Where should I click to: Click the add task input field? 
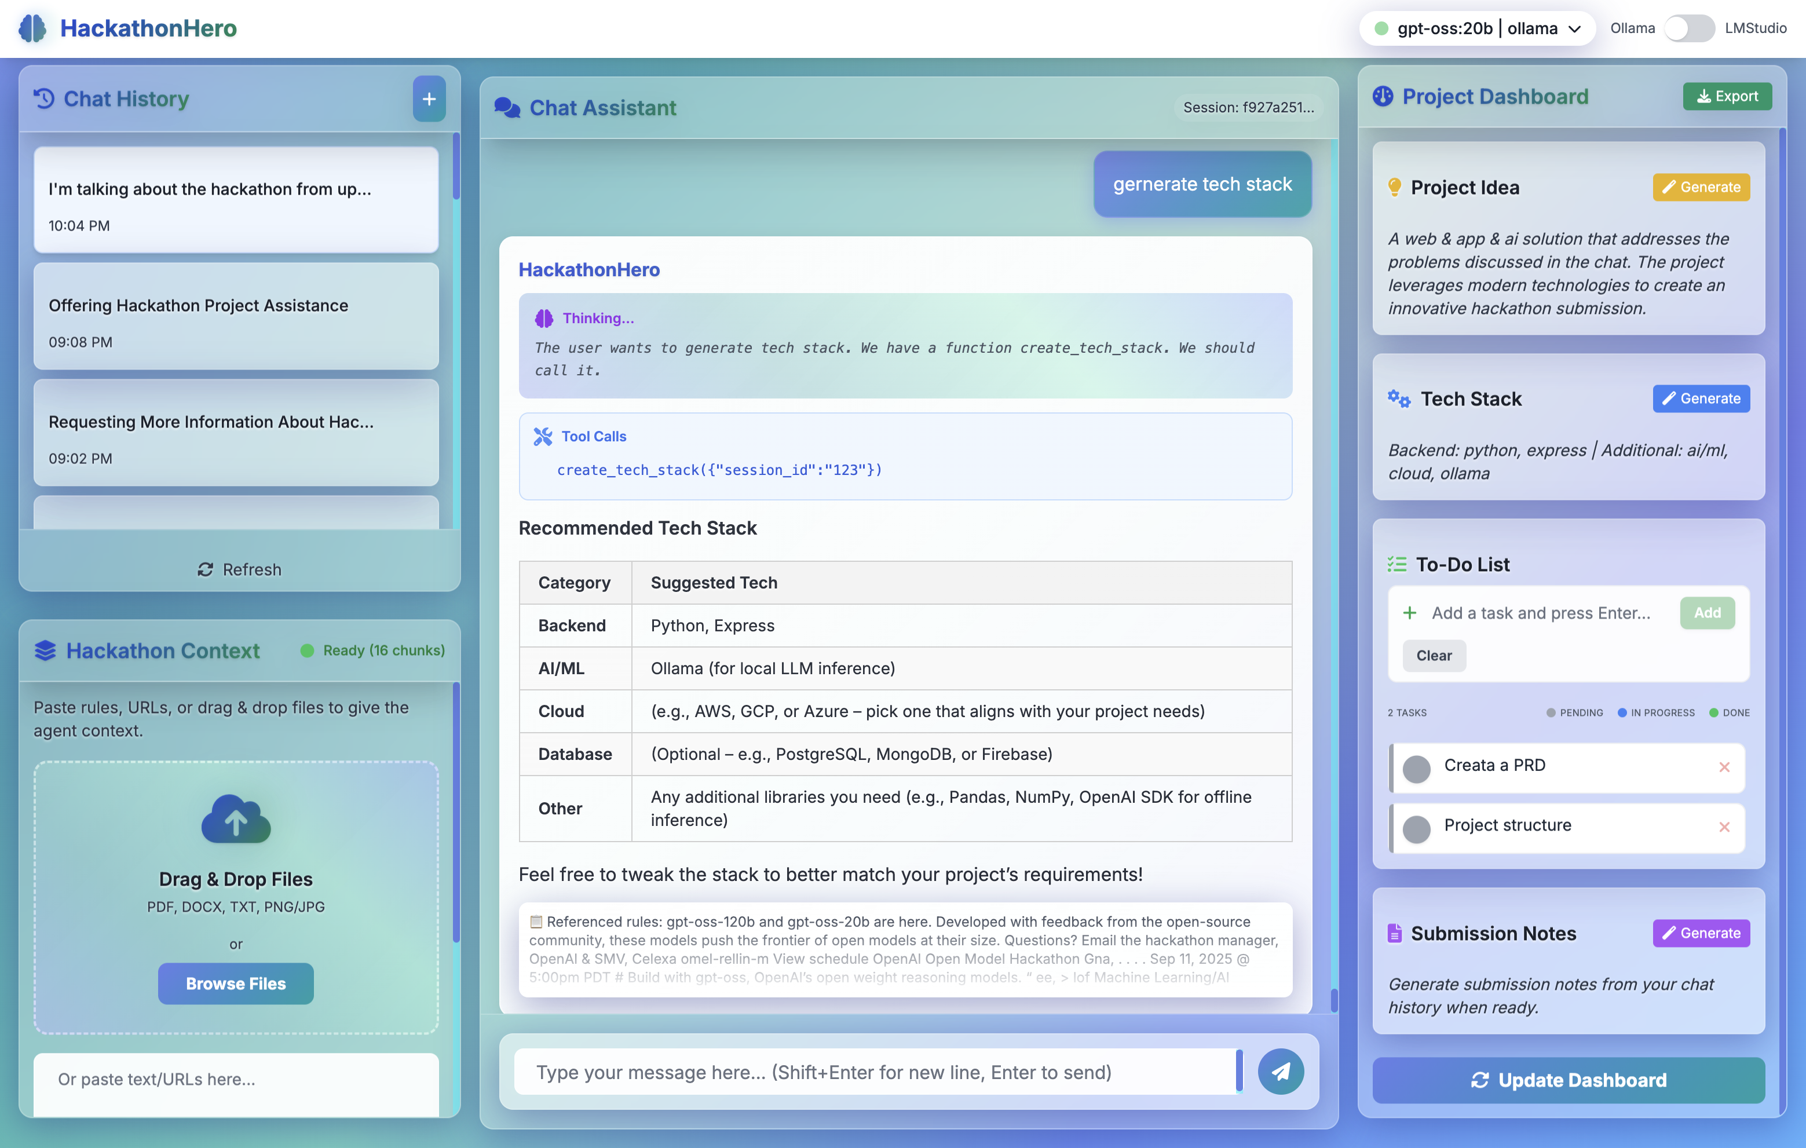[x=1541, y=613]
